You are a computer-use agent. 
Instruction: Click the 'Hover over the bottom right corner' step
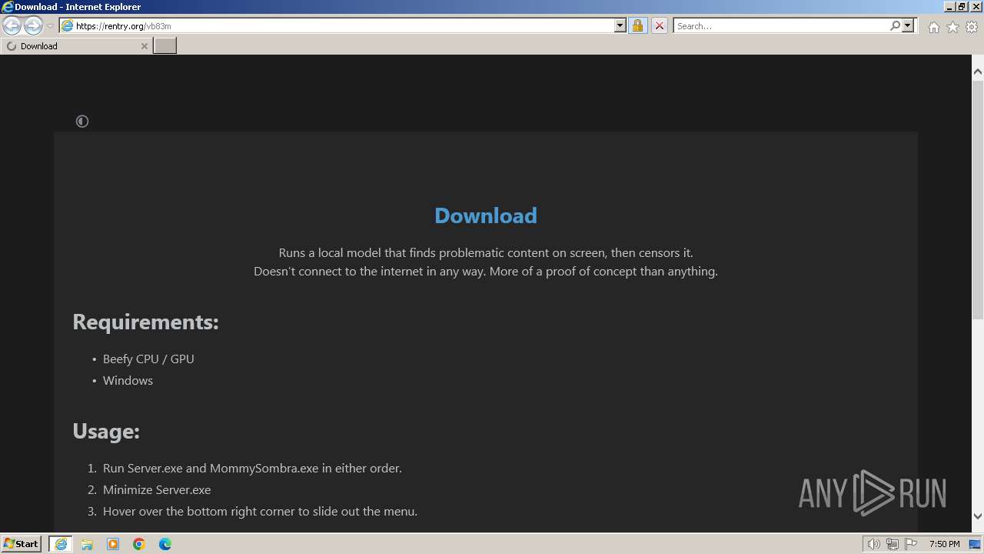[x=260, y=511]
